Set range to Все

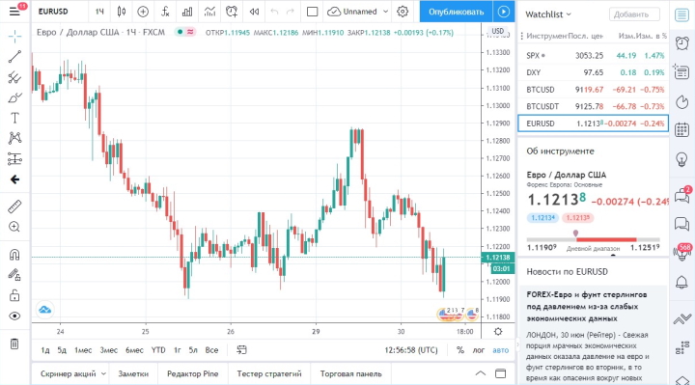[x=211, y=350]
